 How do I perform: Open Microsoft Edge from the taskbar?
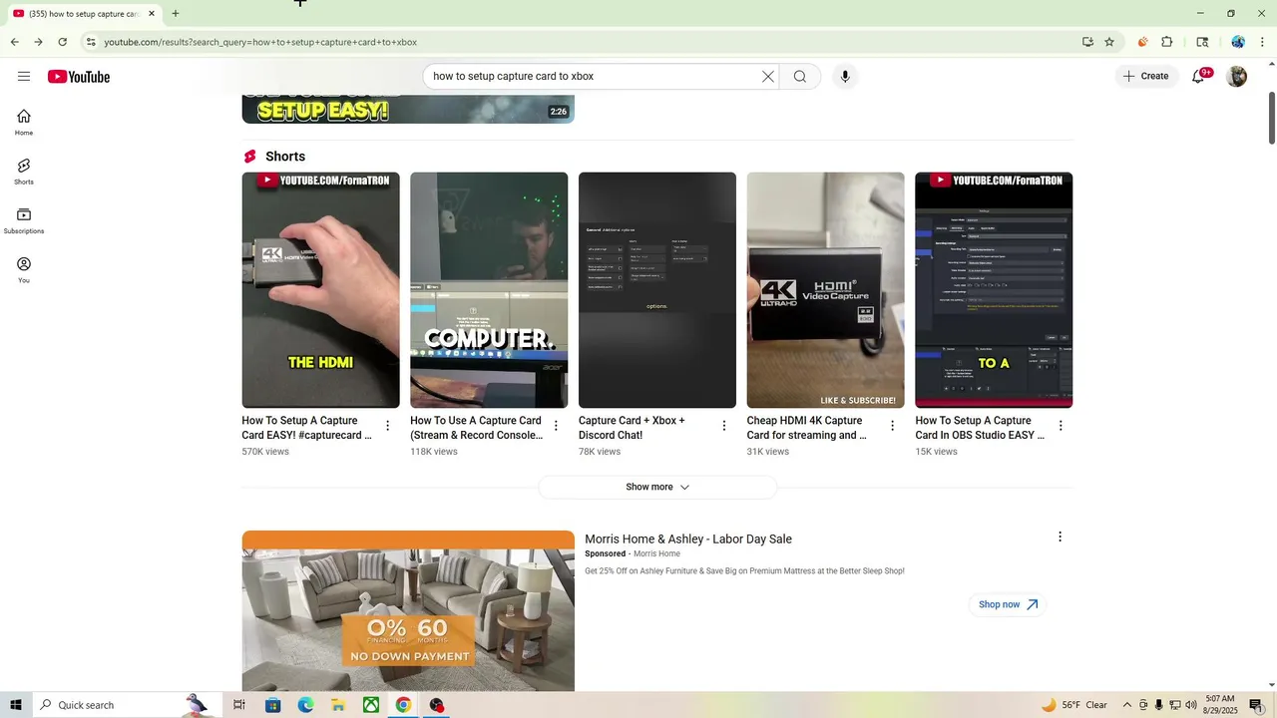click(305, 705)
